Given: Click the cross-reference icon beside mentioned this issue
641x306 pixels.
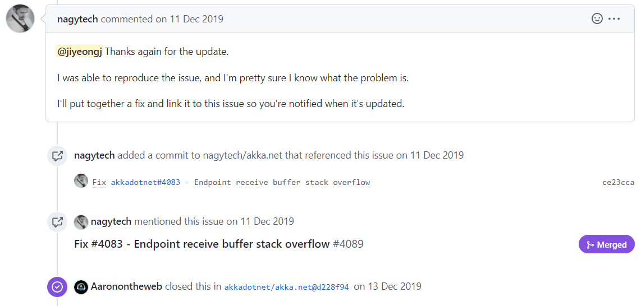Looking at the screenshot, I should point(57,222).
